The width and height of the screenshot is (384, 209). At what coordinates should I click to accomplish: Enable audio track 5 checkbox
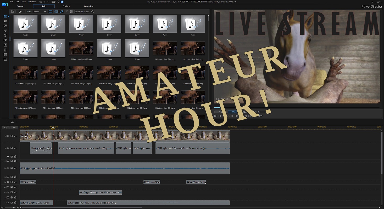pyautogui.click(x=12, y=203)
